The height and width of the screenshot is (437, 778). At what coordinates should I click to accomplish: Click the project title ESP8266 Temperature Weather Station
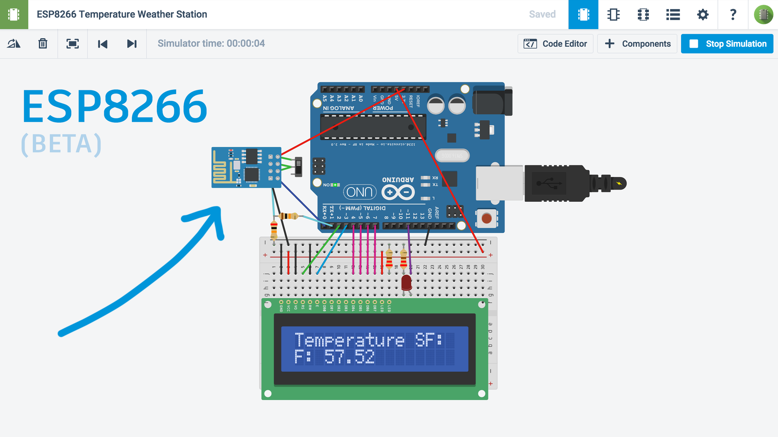[122, 14]
